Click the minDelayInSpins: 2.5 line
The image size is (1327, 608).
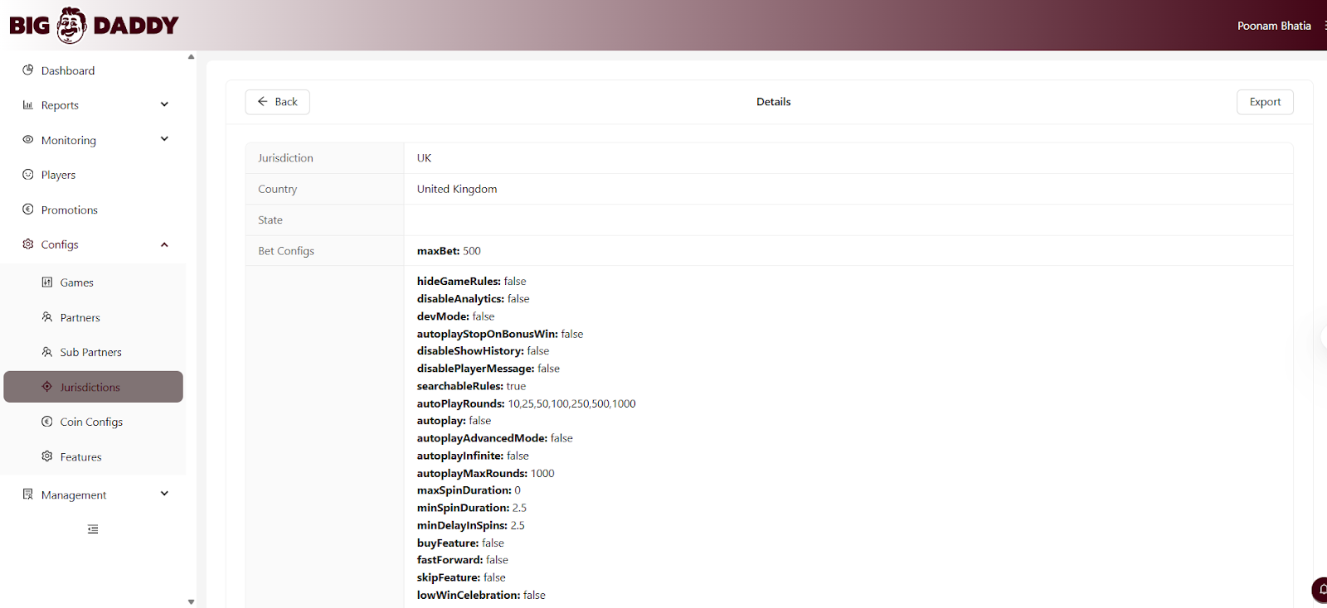(x=470, y=525)
